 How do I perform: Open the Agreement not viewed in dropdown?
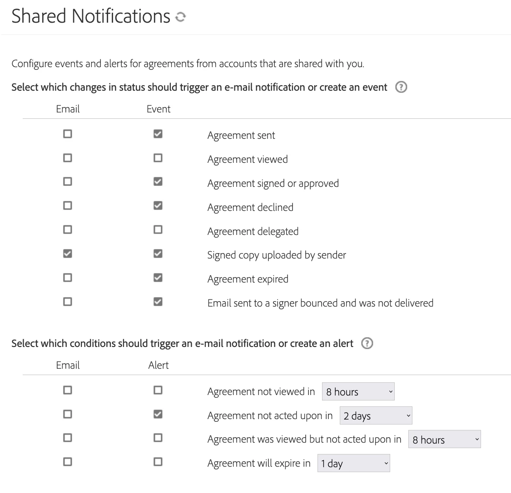pos(358,391)
